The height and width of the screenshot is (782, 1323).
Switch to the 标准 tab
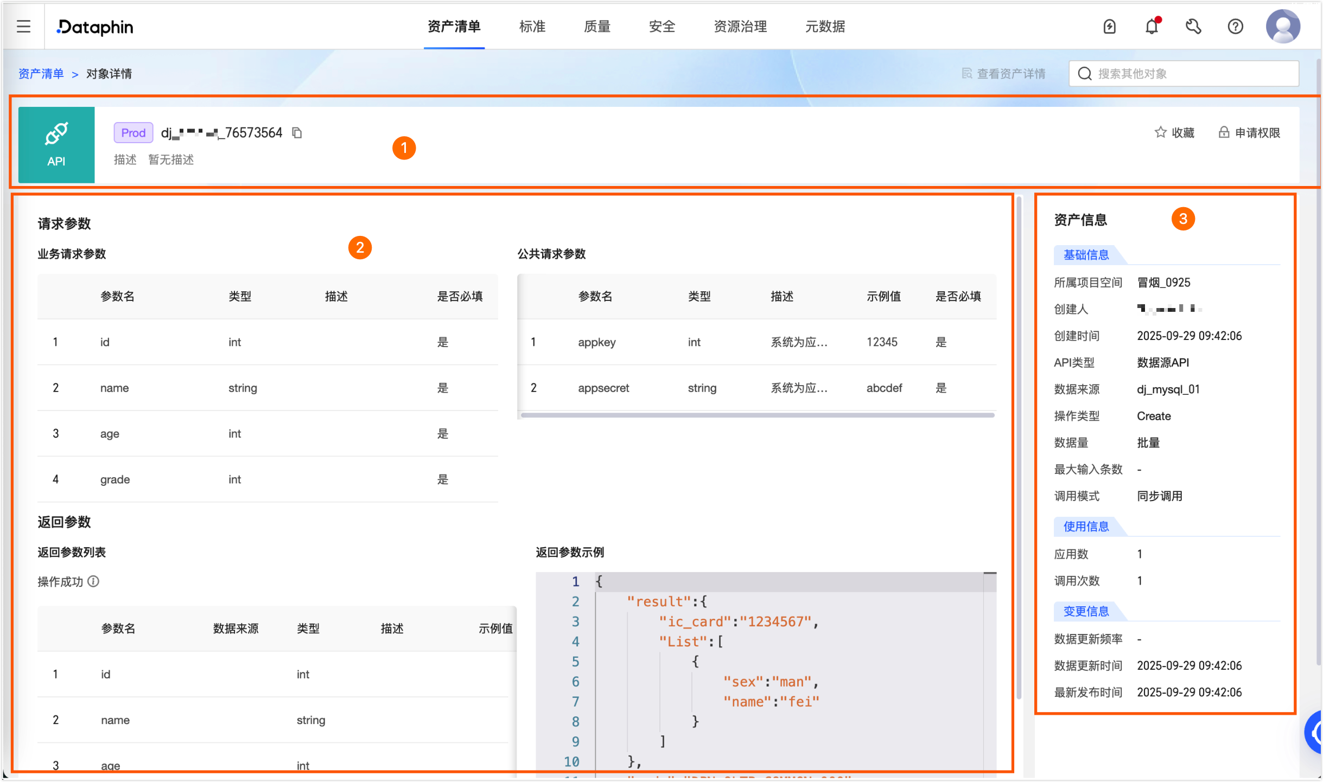click(532, 26)
